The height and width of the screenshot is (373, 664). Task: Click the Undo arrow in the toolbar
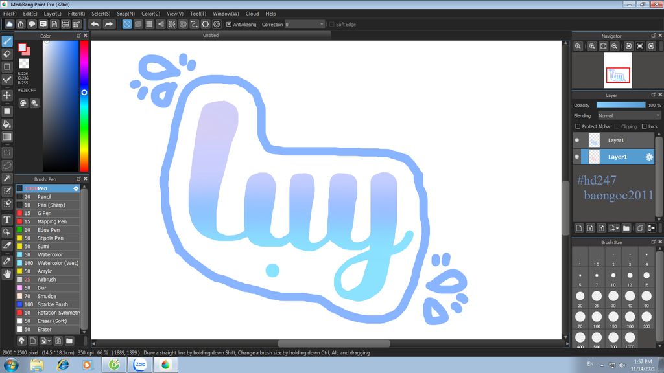pos(95,25)
